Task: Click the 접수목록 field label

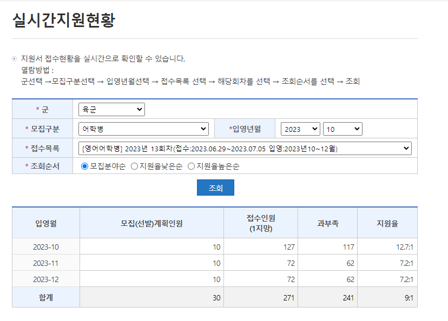Action: [42, 149]
